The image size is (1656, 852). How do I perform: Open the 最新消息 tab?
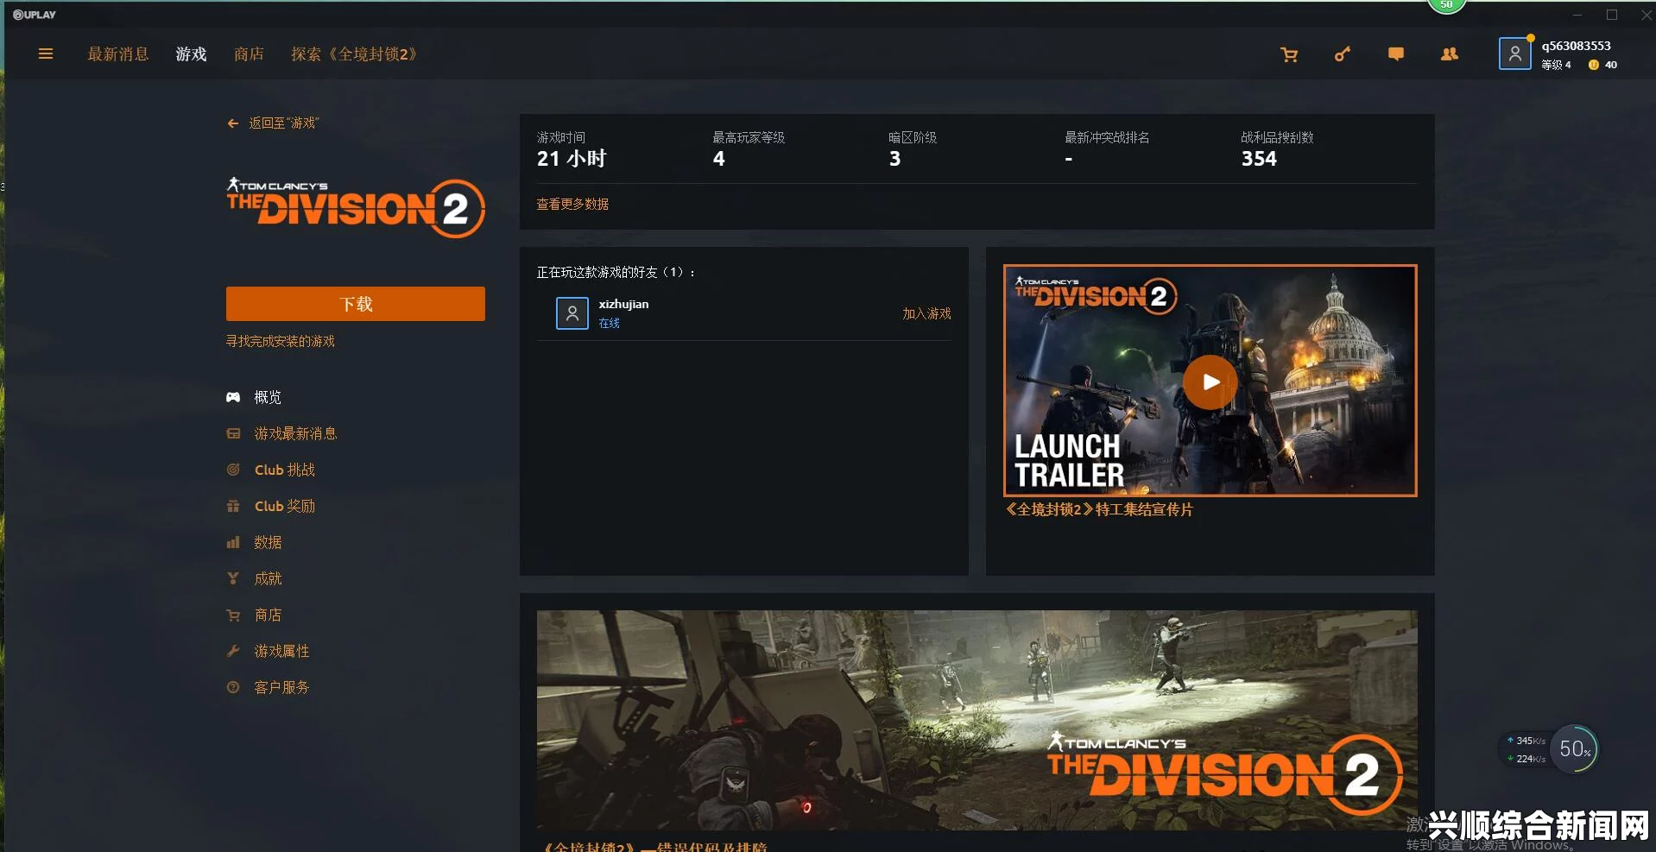[x=118, y=54]
